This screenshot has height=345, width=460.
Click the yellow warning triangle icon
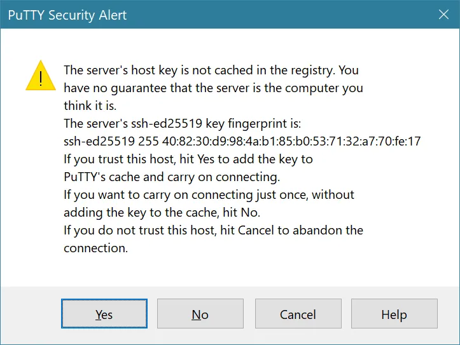[x=41, y=76]
